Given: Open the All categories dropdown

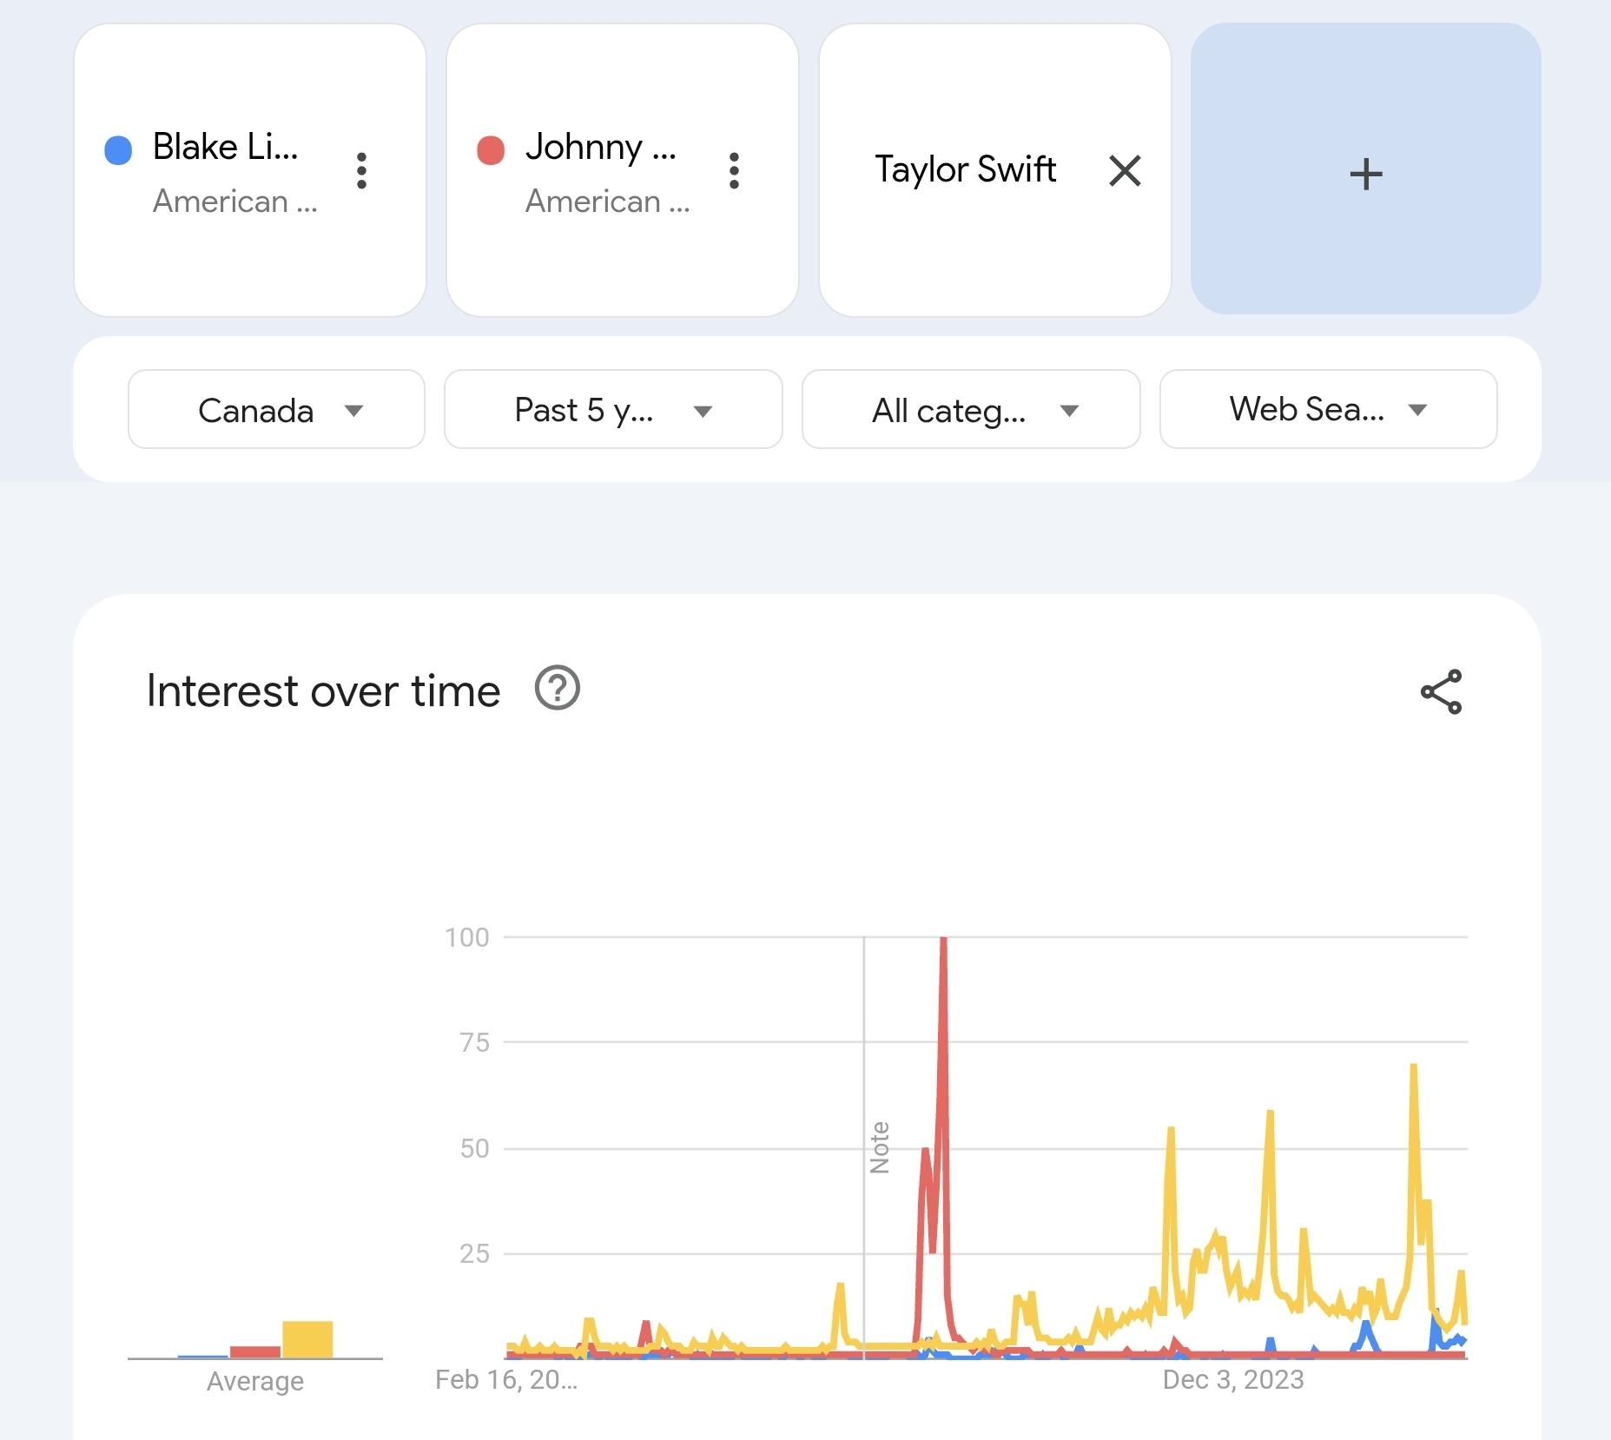Looking at the screenshot, I should click(970, 410).
